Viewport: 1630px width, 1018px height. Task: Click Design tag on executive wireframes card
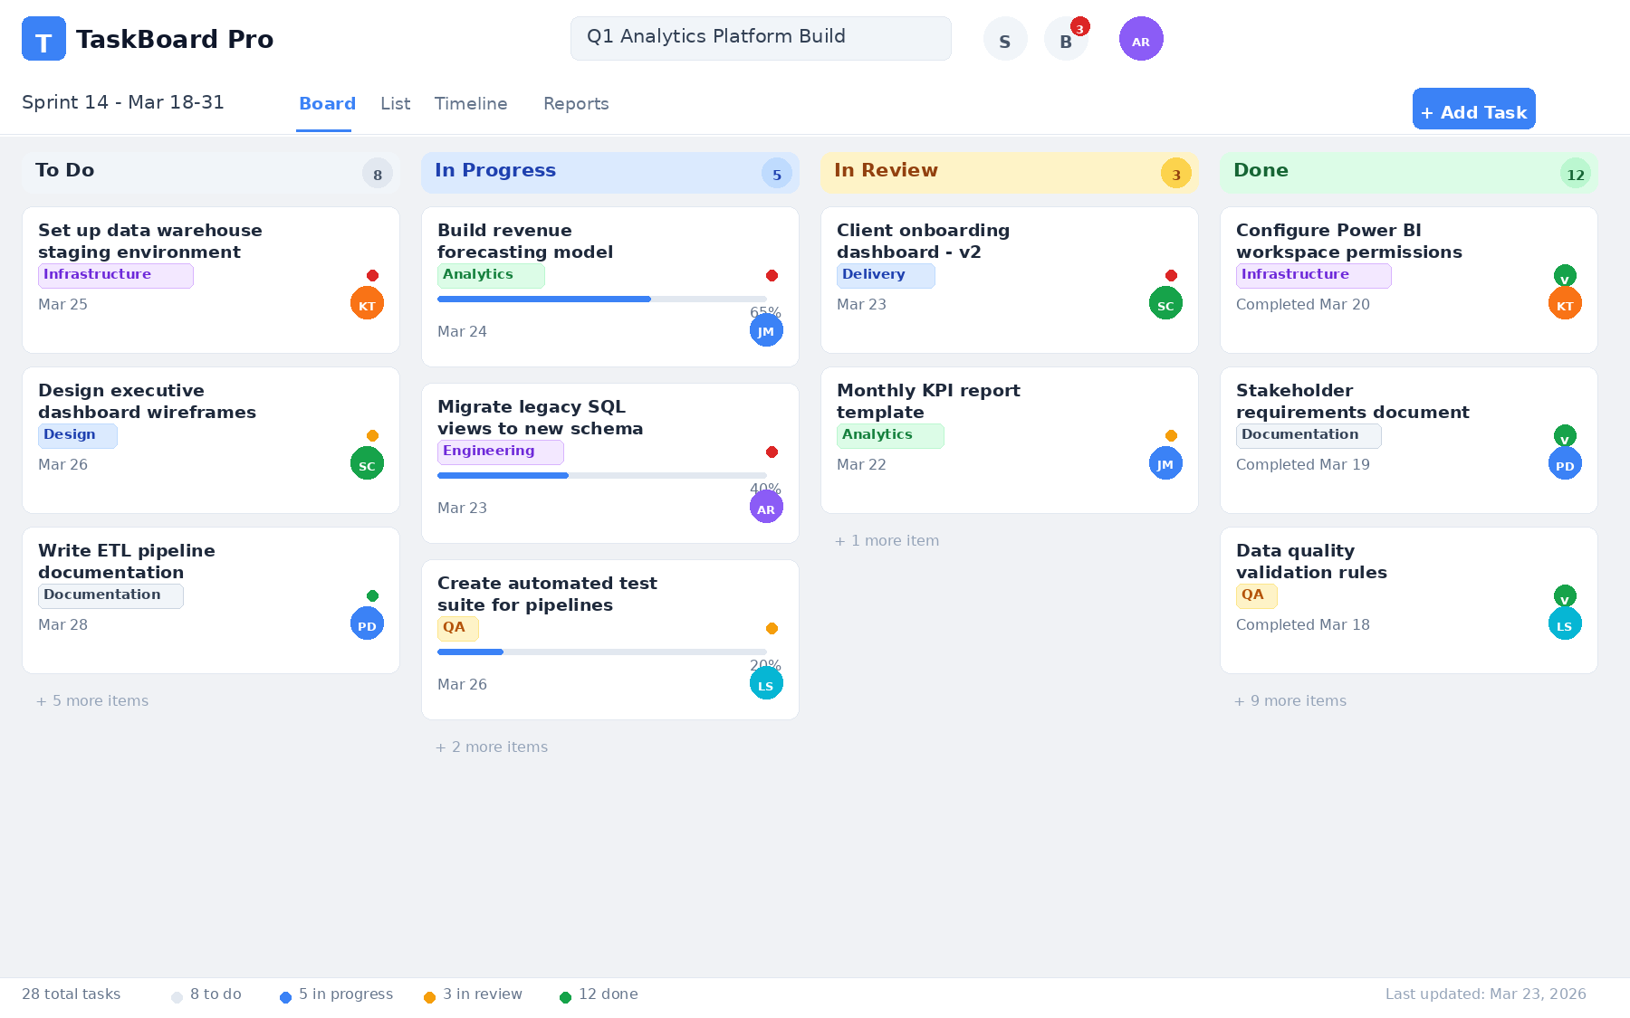(78, 435)
